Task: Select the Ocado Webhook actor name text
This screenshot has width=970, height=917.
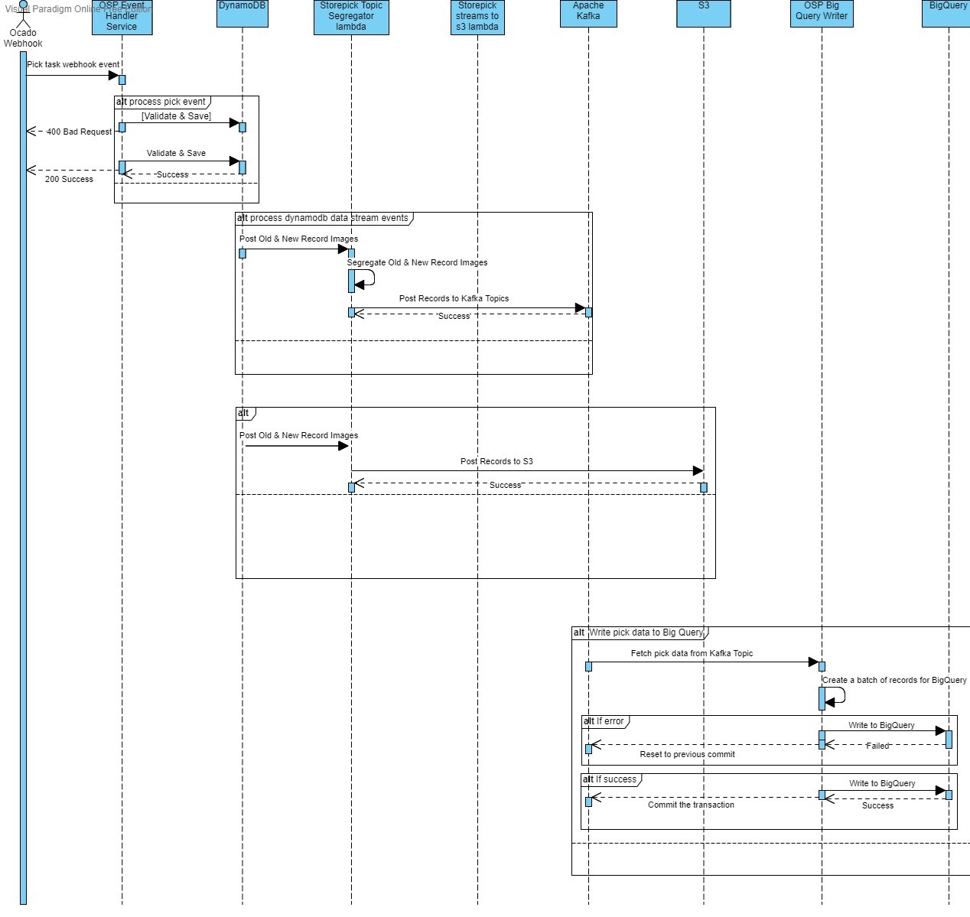Action: pyautogui.click(x=23, y=38)
